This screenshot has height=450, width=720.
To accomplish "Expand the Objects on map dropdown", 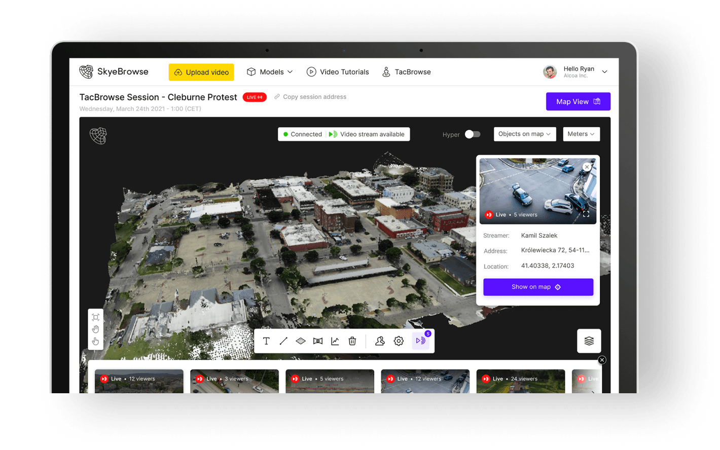I will click(524, 134).
